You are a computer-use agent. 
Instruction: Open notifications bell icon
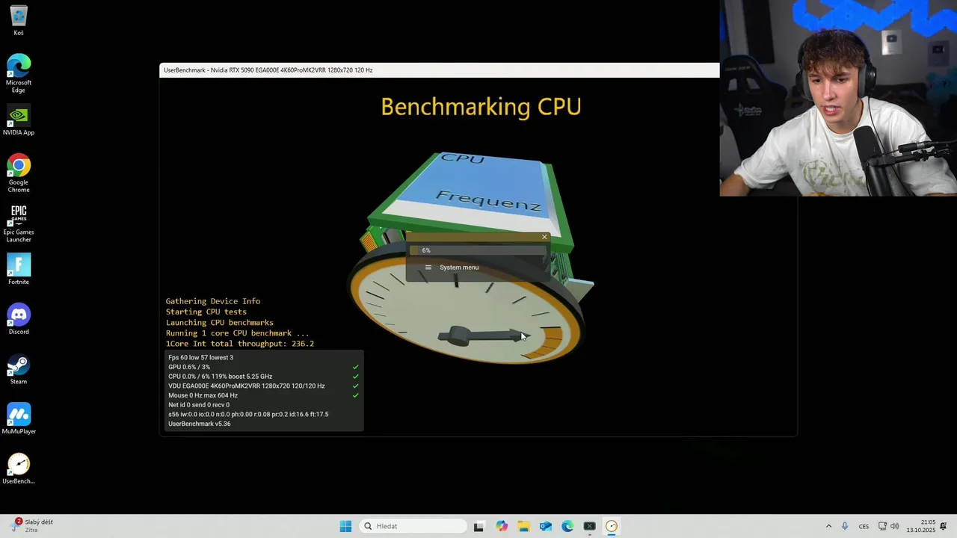click(x=944, y=526)
